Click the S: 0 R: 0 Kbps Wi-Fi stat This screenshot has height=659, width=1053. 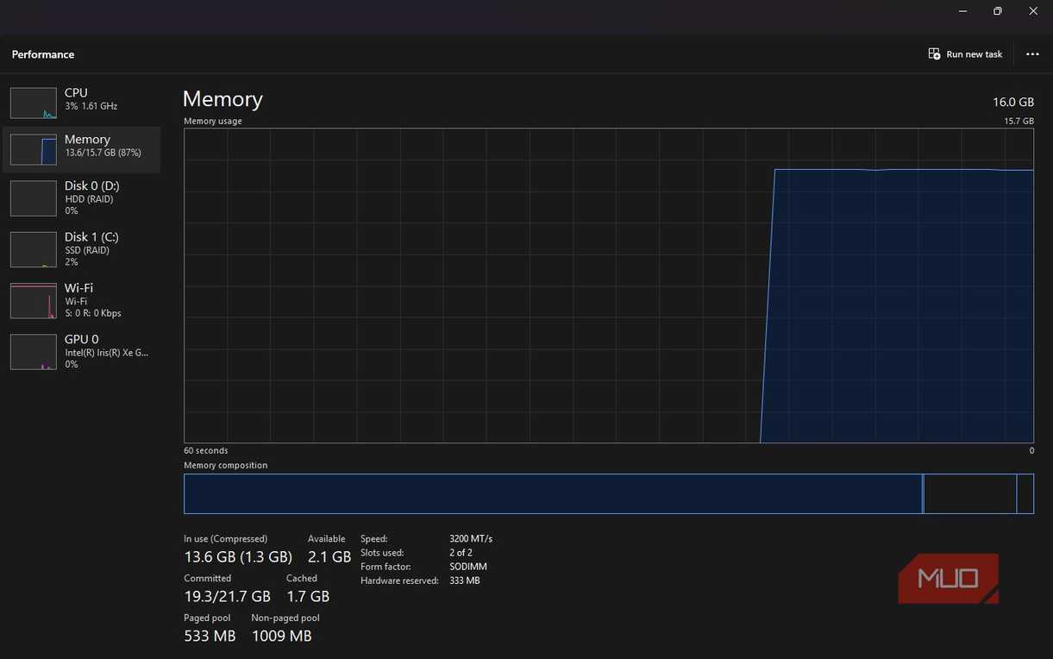tap(93, 313)
